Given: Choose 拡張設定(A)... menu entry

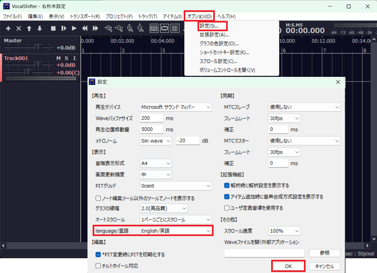Looking at the screenshot, I should [214, 35].
